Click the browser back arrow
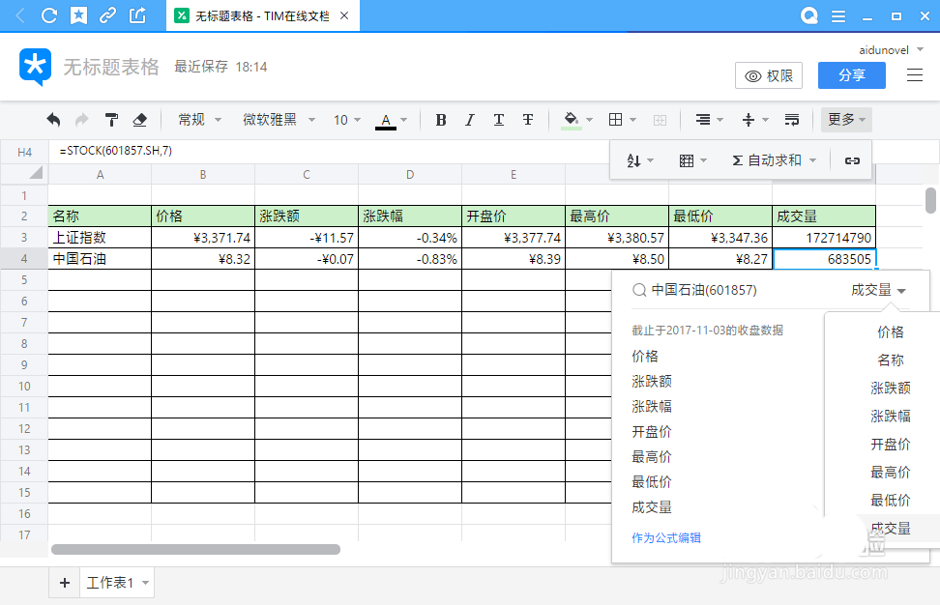 pos(19,15)
